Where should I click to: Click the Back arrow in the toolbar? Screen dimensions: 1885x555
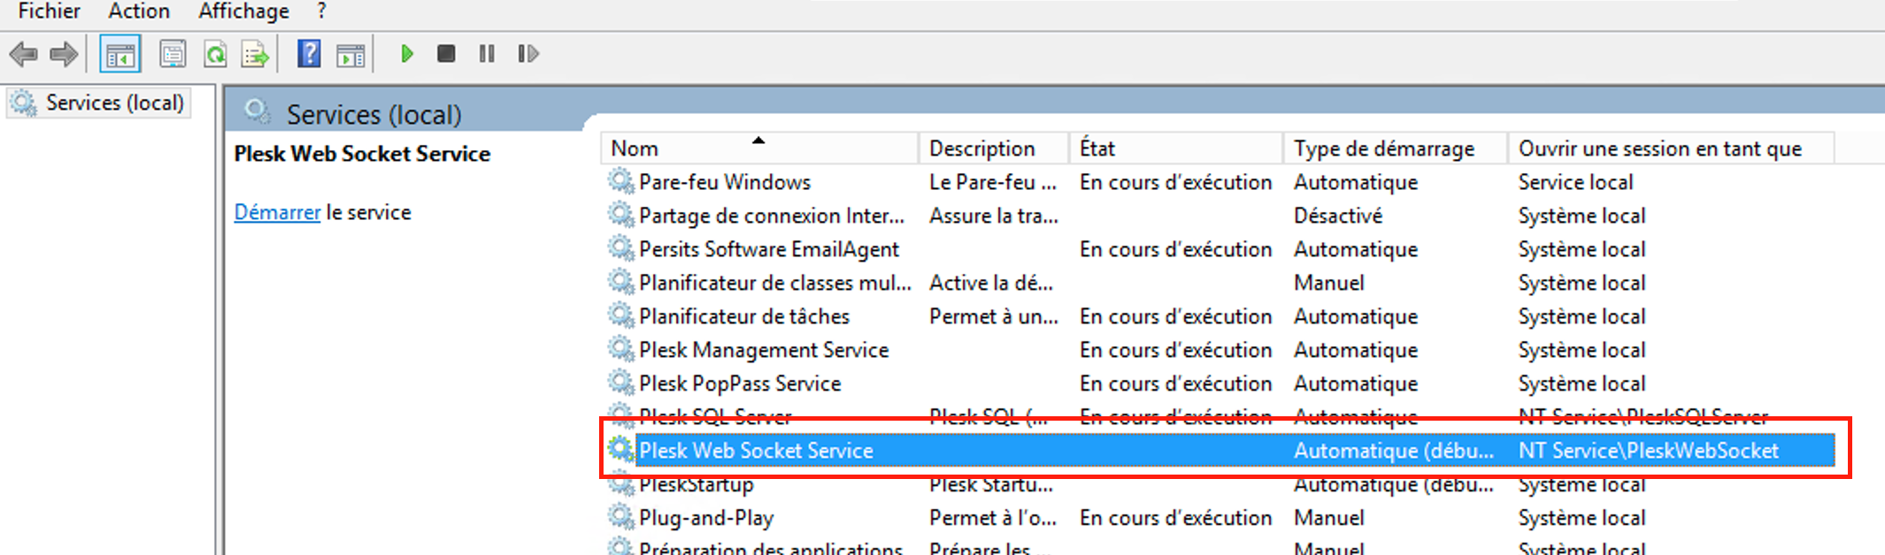pyautogui.click(x=23, y=55)
